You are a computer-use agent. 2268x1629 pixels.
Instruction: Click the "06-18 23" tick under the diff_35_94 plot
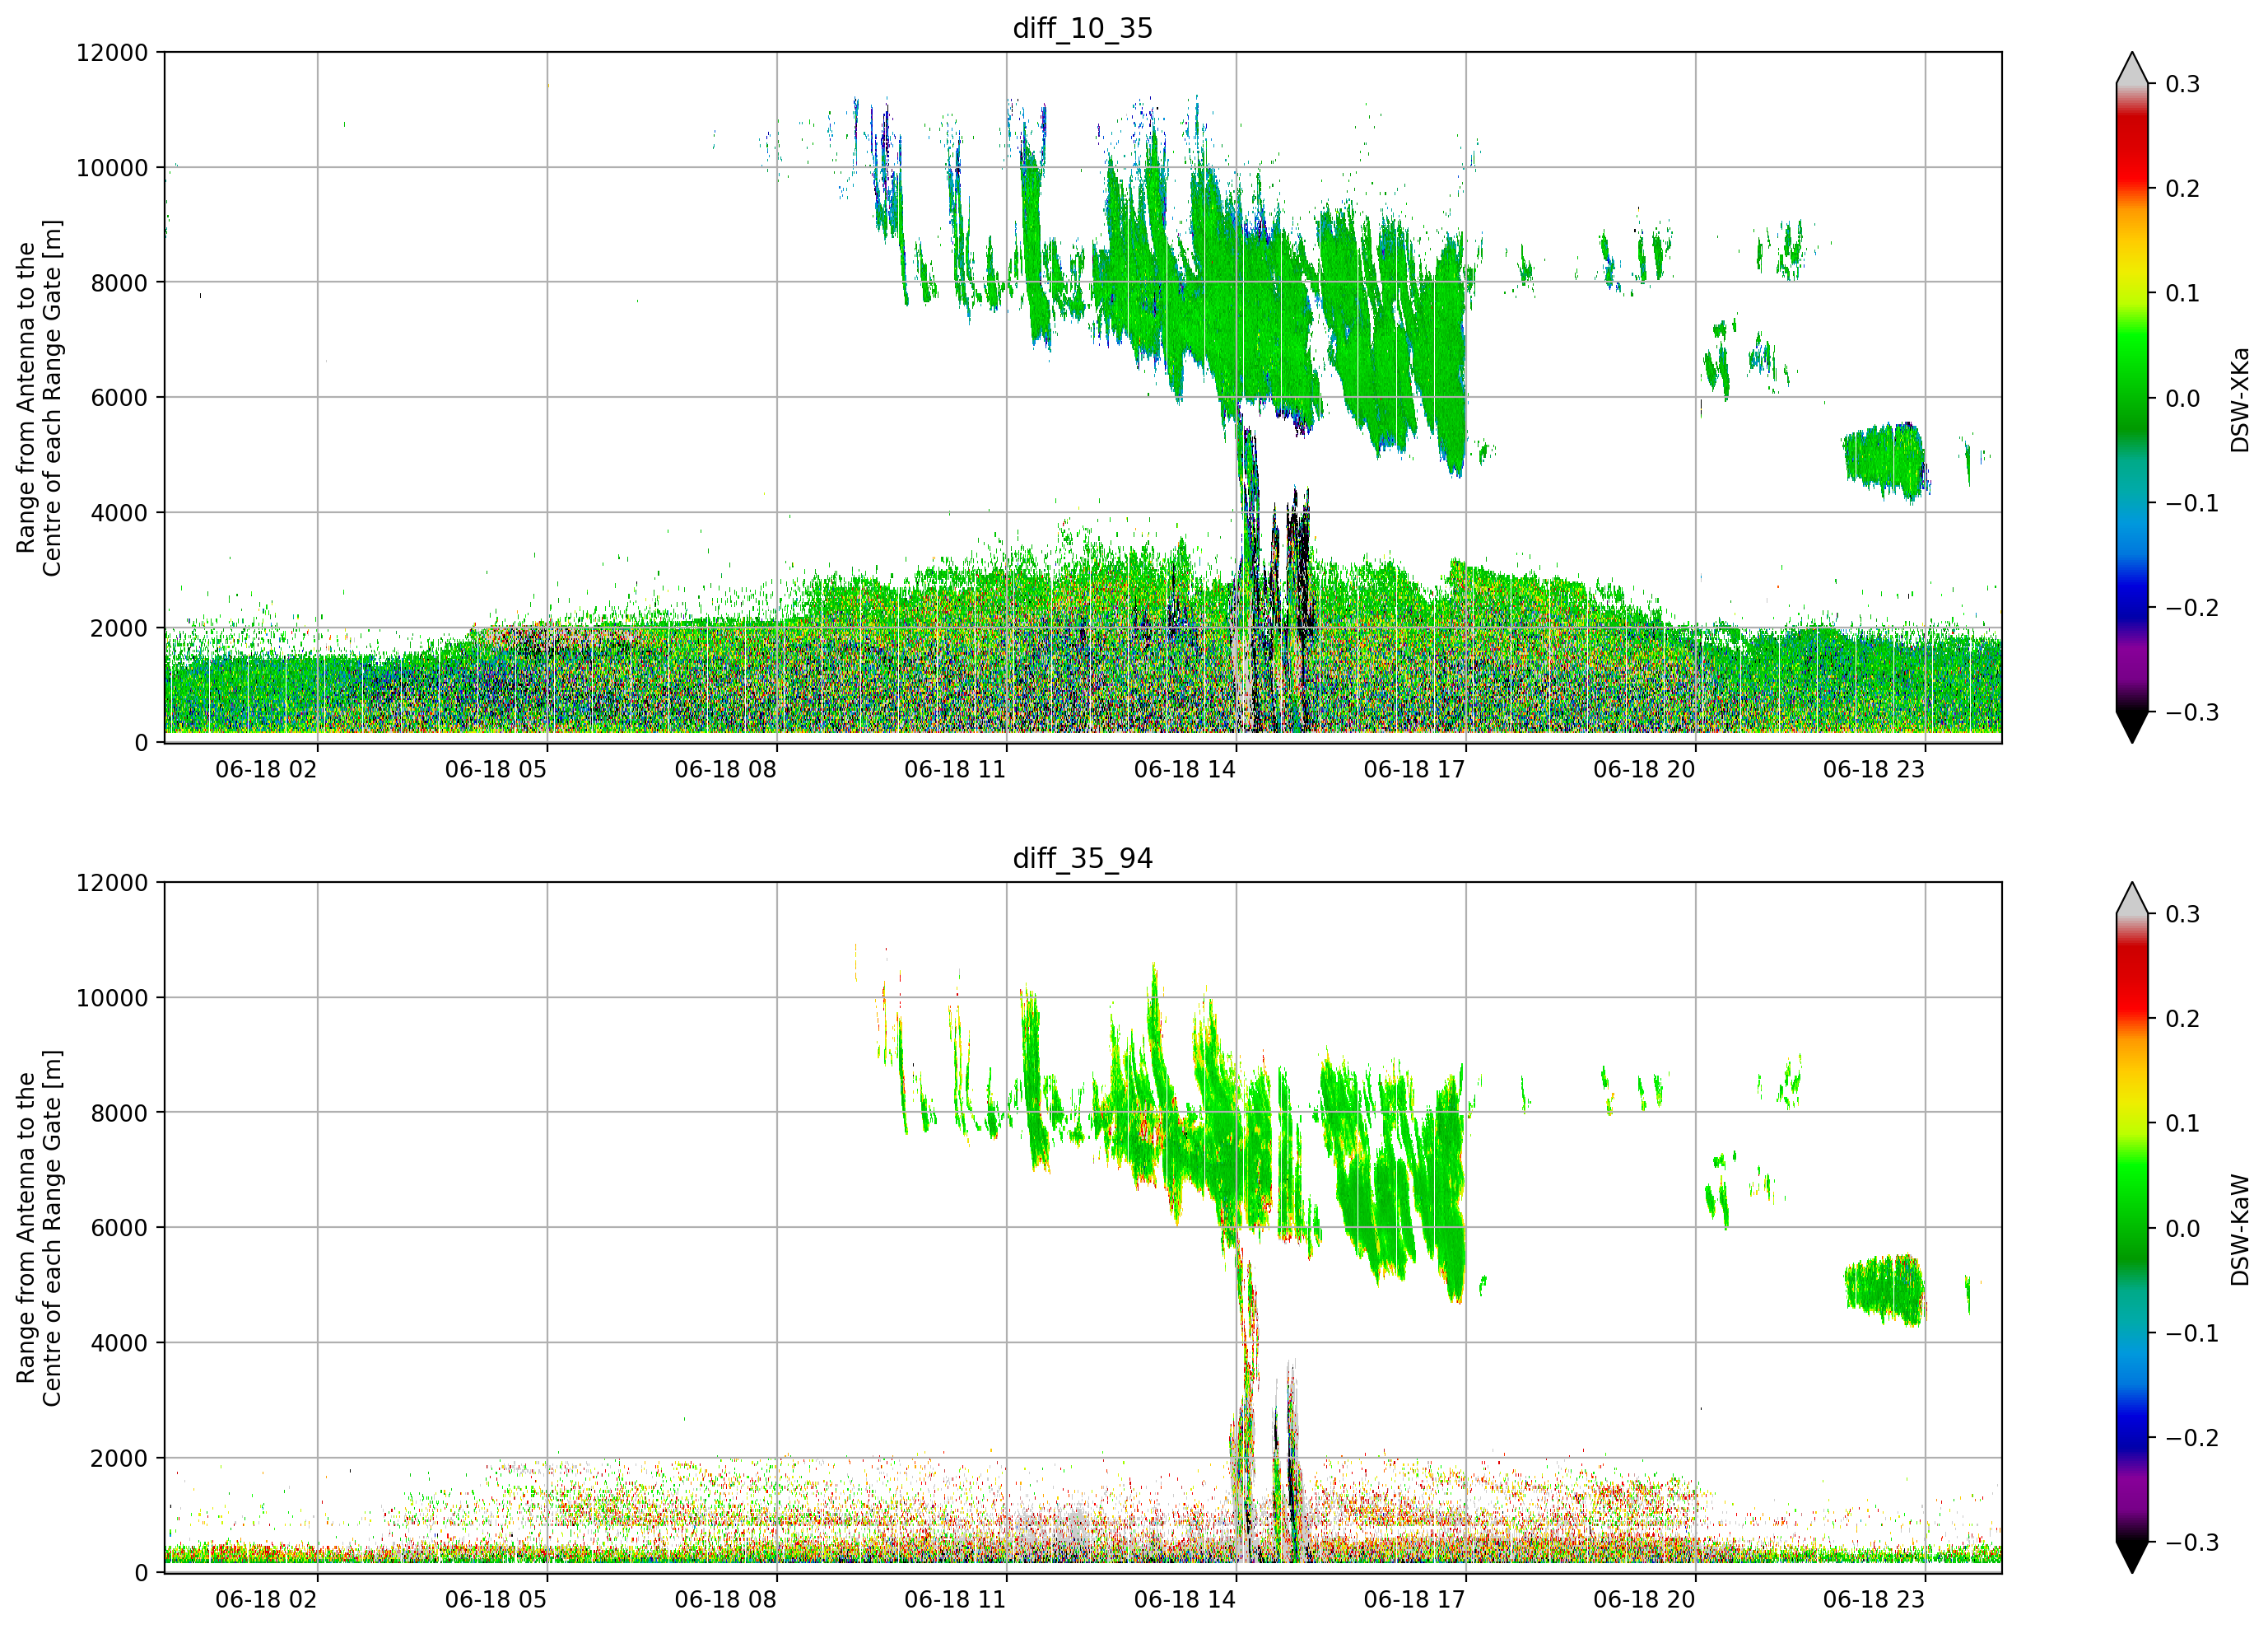[1874, 1600]
